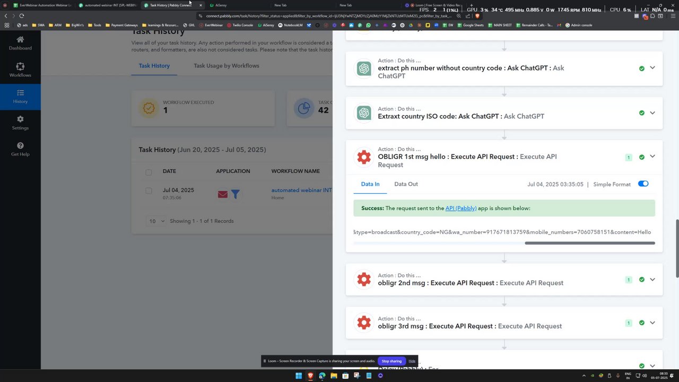Click success checkmark on obligr 2nd msg step

(642, 280)
